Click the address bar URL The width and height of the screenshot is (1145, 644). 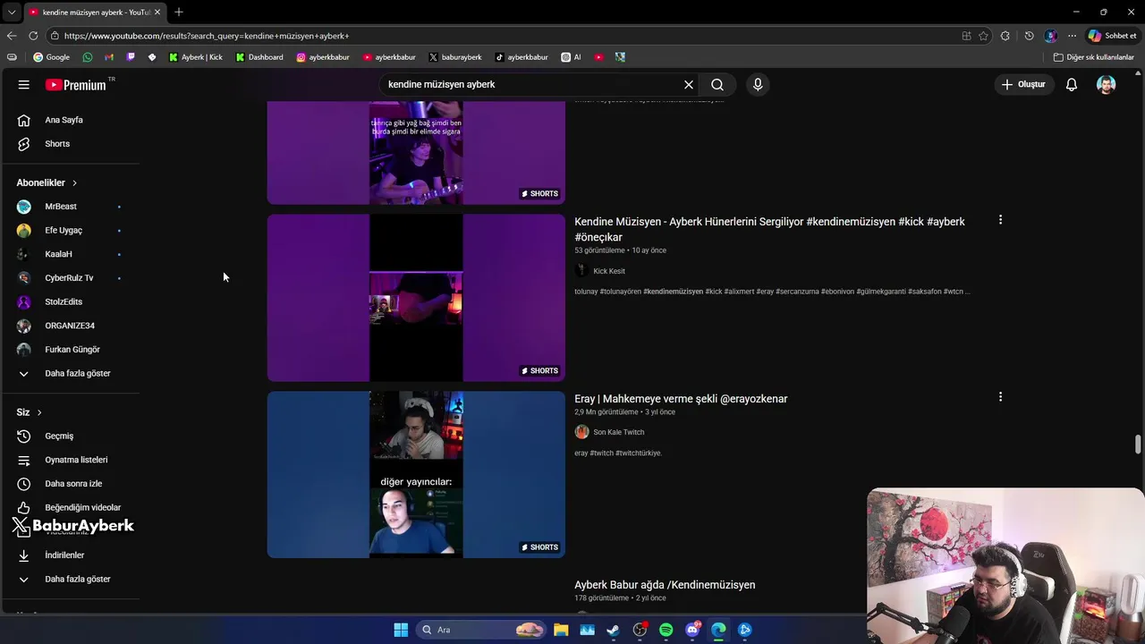click(207, 36)
